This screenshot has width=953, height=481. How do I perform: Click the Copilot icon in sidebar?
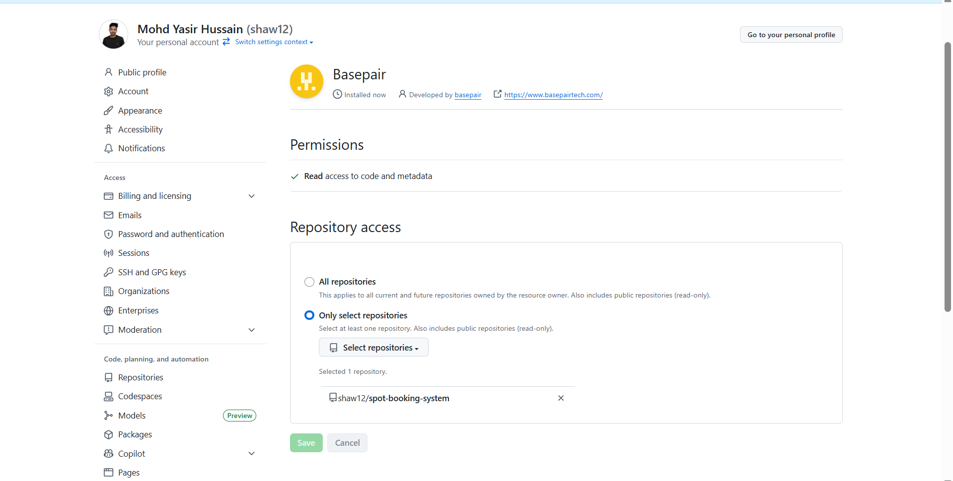(108, 453)
